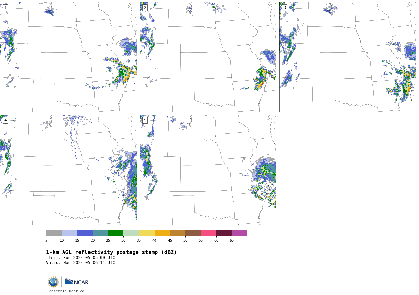Screen dimensions: 419x295
Task: Click the teal 20-25 dBZ swatch
Action: pyautogui.click(x=100, y=233)
